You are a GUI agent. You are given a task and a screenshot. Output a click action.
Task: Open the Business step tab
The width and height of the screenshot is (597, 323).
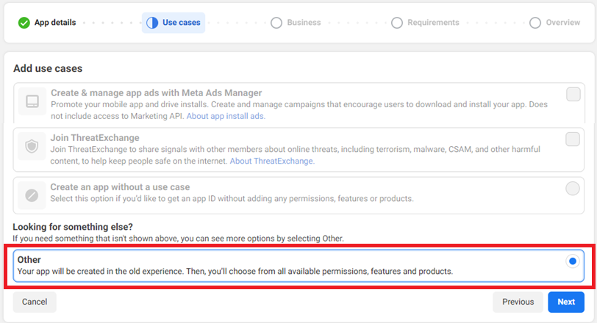click(304, 23)
